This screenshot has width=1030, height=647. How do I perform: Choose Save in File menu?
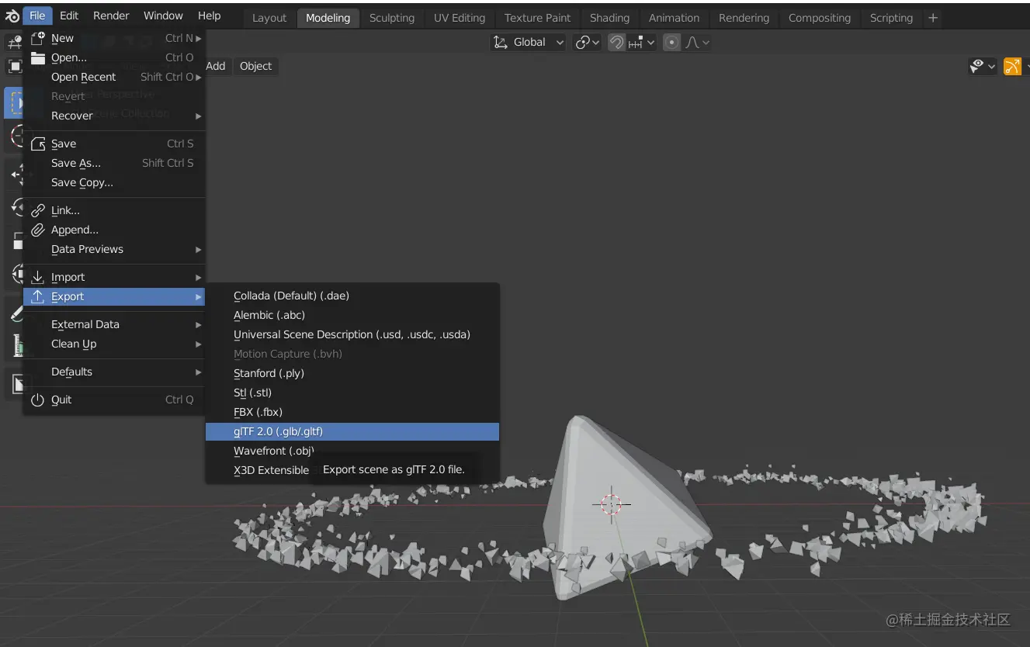pyautogui.click(x=115, y=144)
